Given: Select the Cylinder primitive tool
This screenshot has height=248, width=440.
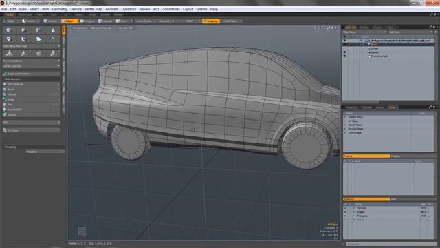Looking at the screenshot, I should pos(38,30).
